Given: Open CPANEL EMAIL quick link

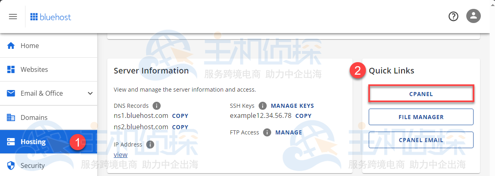Looking at the screenshot, I should (x=421, y=140).
